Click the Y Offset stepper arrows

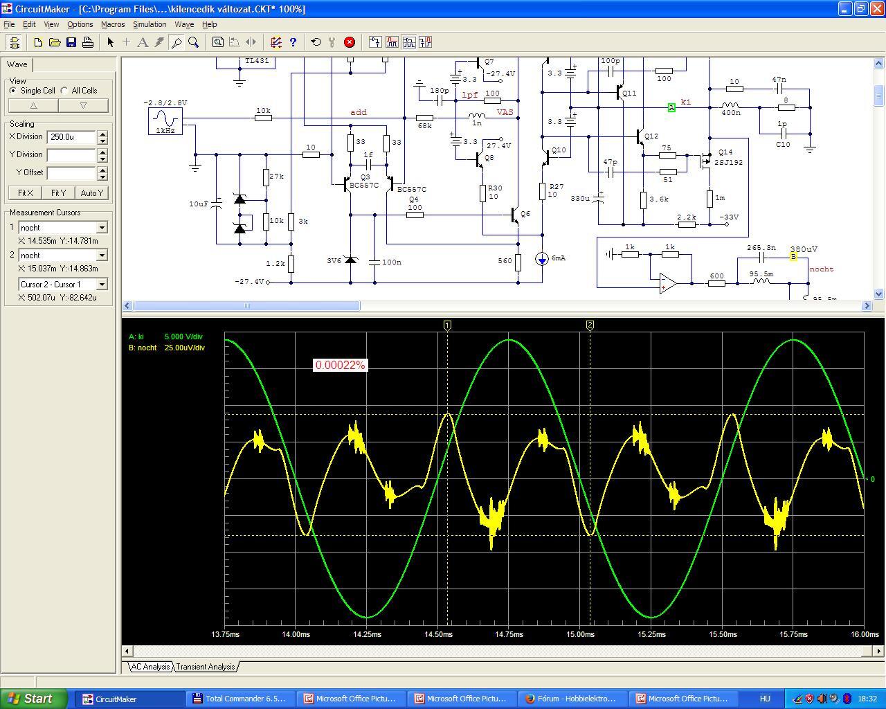point(102,173)
